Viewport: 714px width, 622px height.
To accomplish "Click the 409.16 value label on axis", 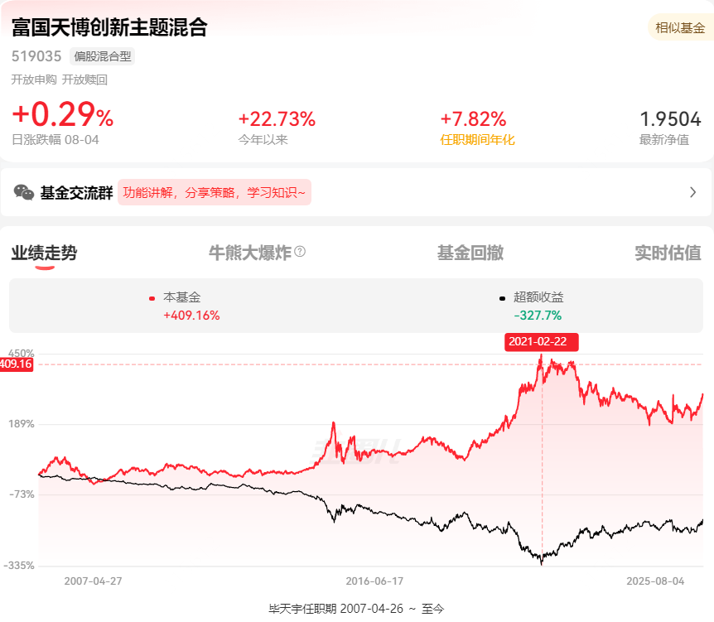I will coord(17,364).
